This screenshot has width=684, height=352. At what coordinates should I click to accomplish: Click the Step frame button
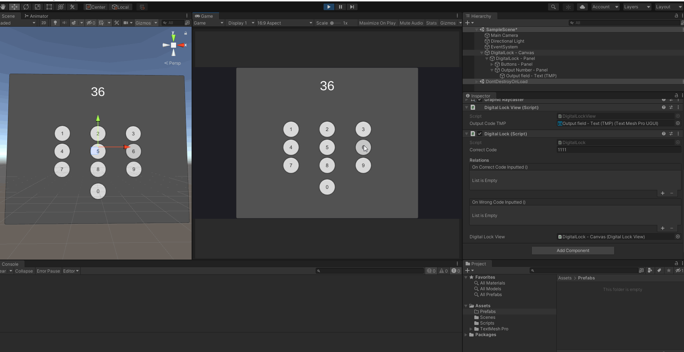[352, 7]
